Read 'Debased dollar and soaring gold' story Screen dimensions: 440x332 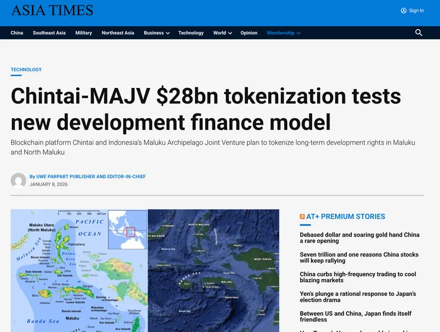point(360,238)
